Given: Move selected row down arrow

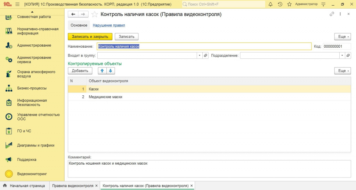Looking at the screenshot, I should pos(111,71).
